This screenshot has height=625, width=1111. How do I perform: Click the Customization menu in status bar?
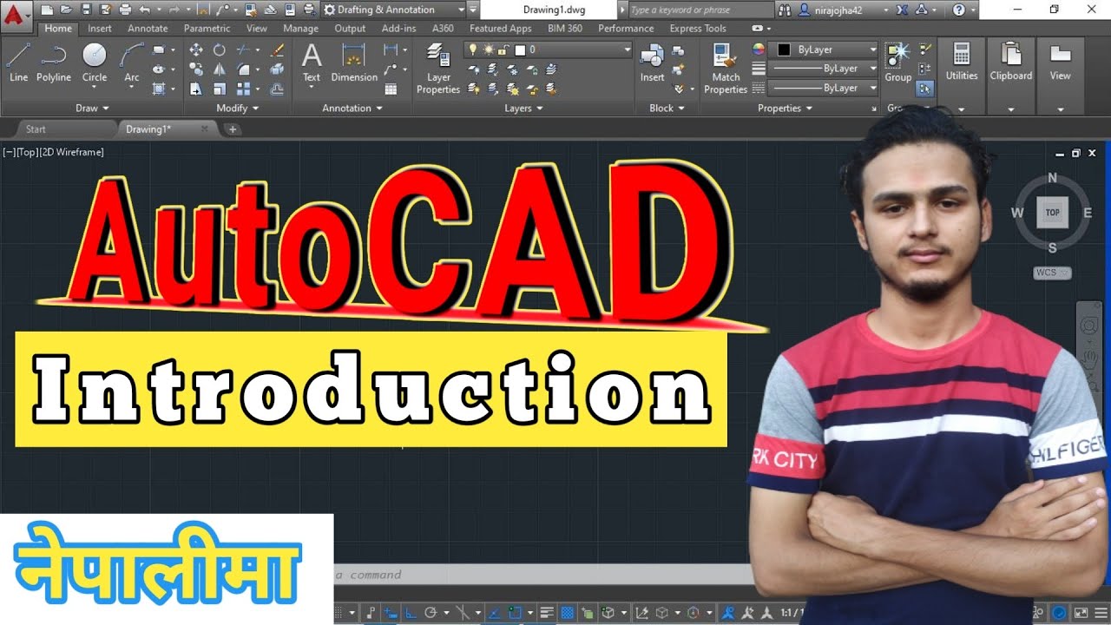point(1100,613)
